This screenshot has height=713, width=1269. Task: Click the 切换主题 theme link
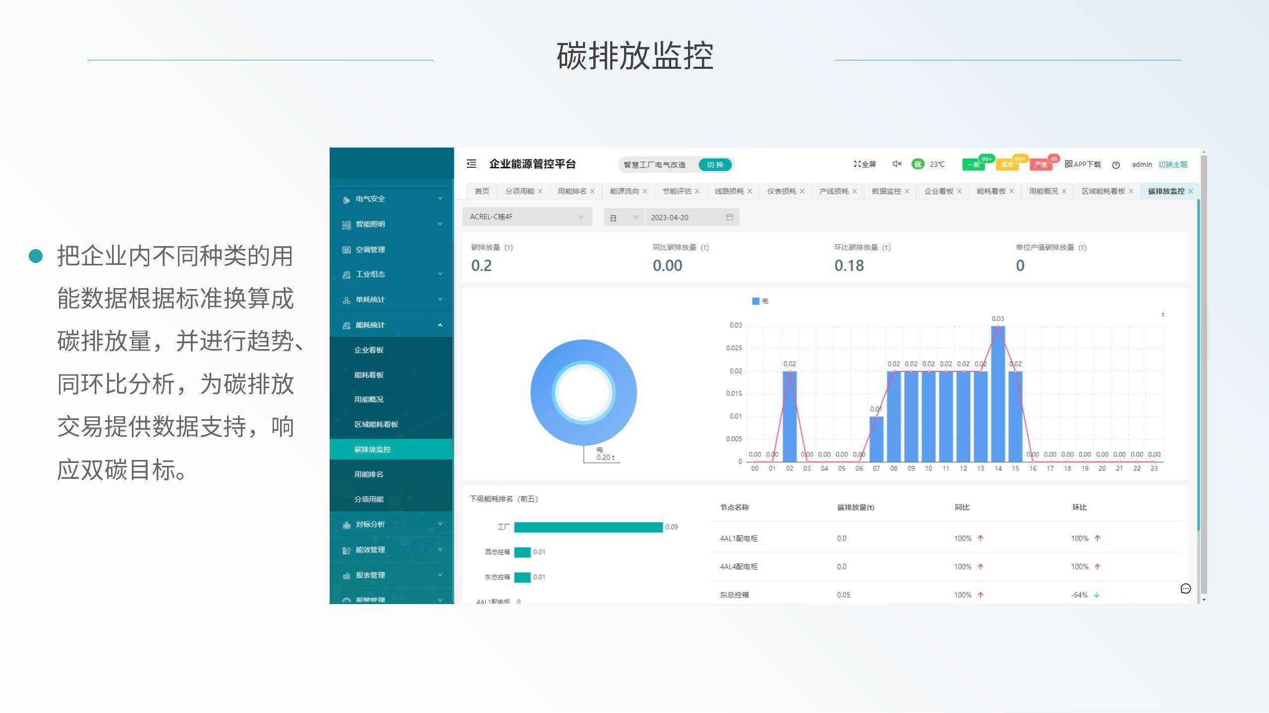click(x=1172, y=164)
